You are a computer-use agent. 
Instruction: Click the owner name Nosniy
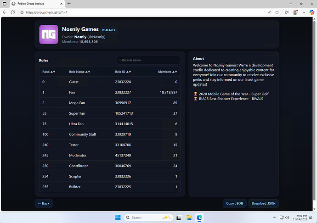(80, 37)
